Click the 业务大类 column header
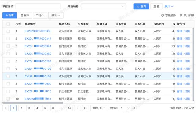 [121, 24]
